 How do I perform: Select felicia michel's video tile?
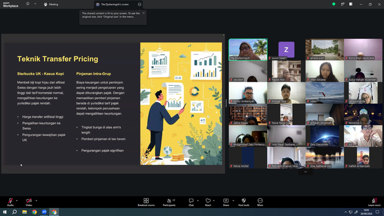[248, 157]
